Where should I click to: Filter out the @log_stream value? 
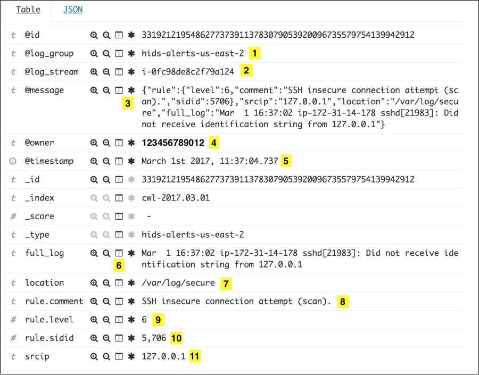tap(106, 70)
